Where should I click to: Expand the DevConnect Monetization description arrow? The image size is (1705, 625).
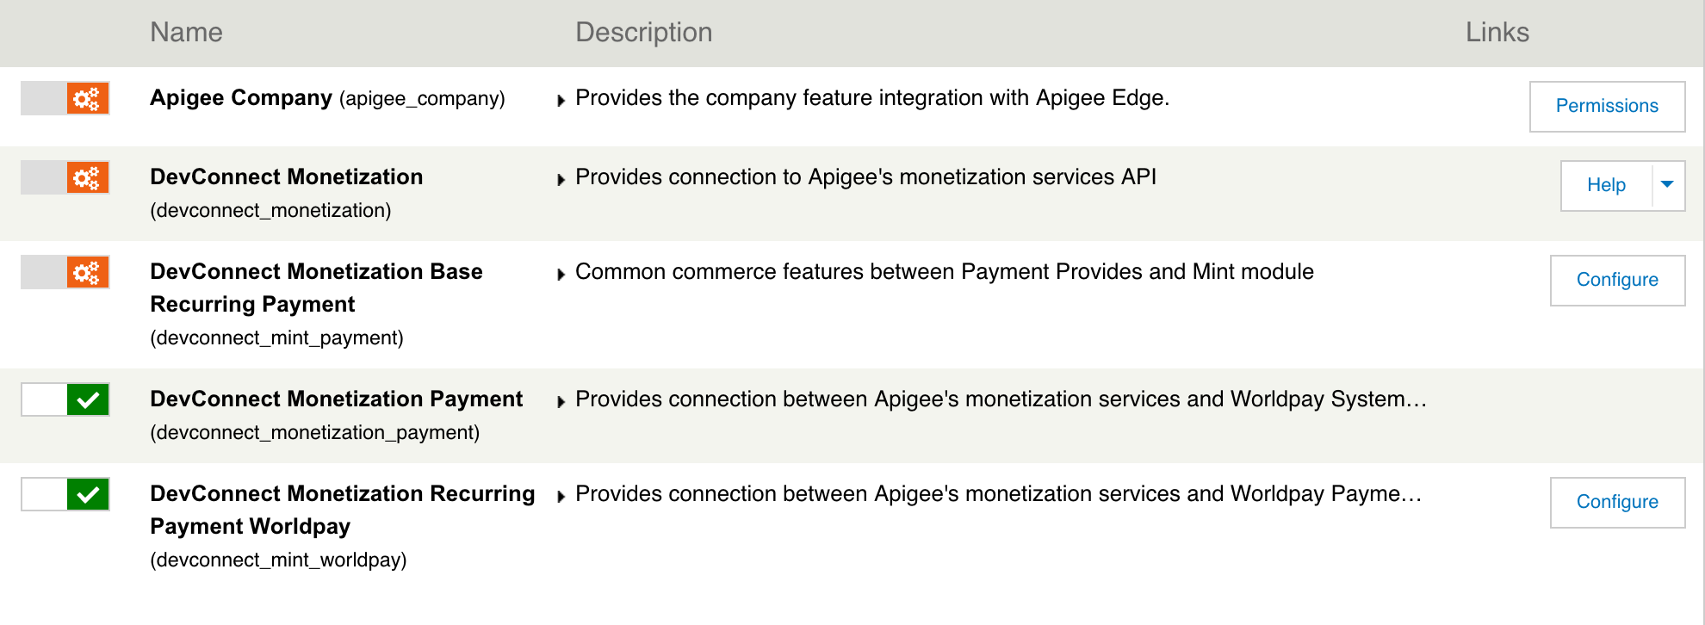pyautogui.click(x=561, y=179)
